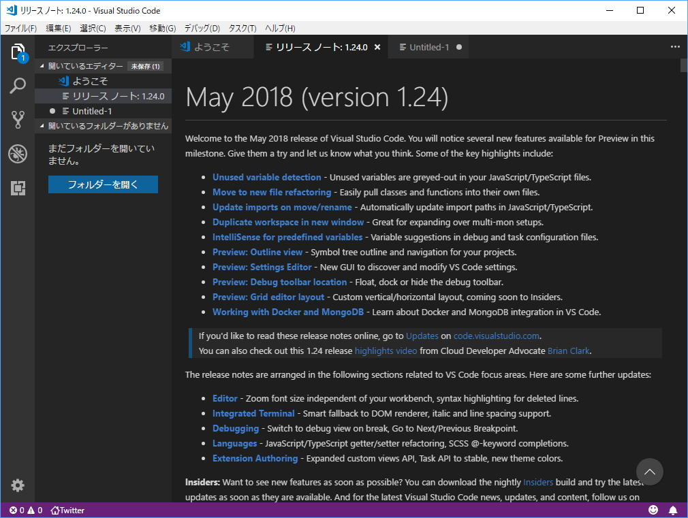The width and height of the screenshot is (688, 518).
Task: Open the editor more actions menu
Action: (x=675, y=47)
